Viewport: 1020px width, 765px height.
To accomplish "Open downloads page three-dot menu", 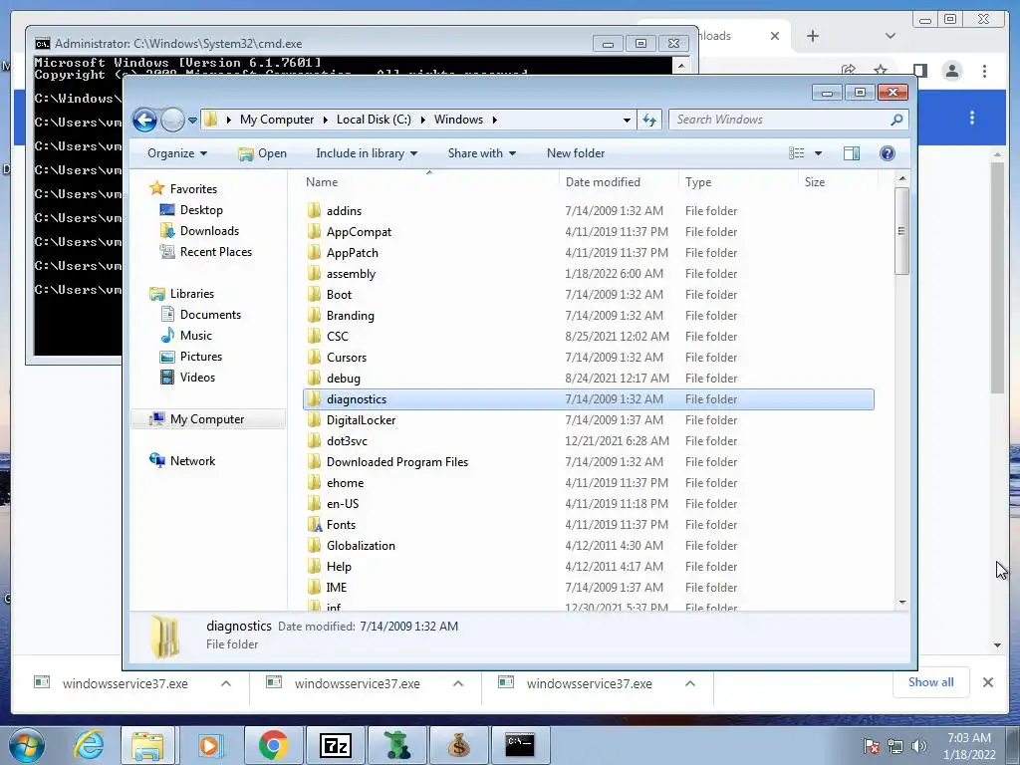I will [x=972, y=118].
